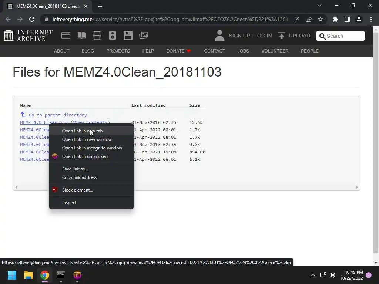
Task: Click the Chrome taskbar icon
Action: [x=45, y=275]
